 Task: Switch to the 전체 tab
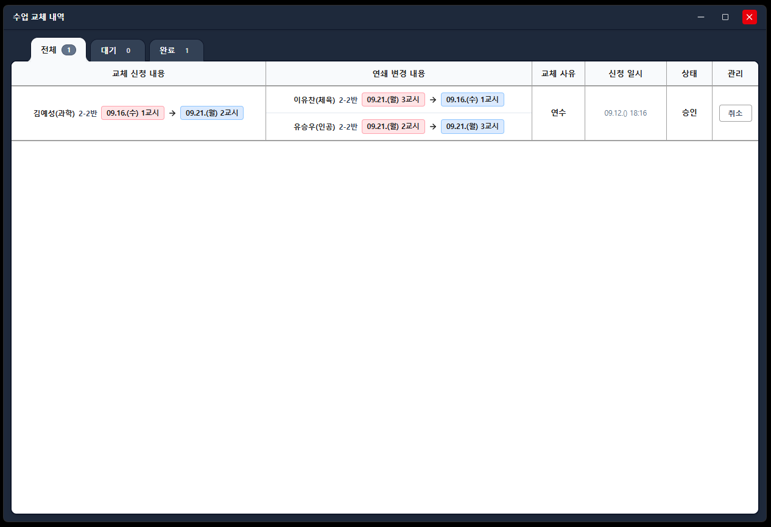click(58, 50)
